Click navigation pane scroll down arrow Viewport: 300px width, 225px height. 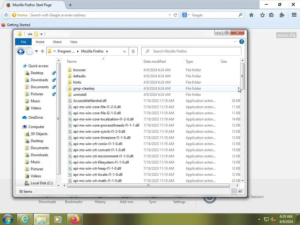tap(59, 185)
